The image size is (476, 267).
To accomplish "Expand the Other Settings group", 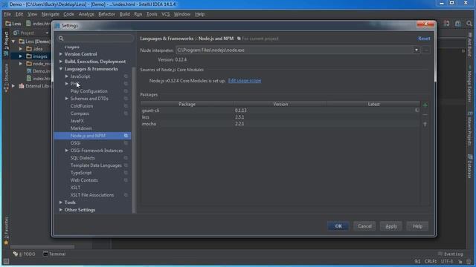I will tap(61, 210).
